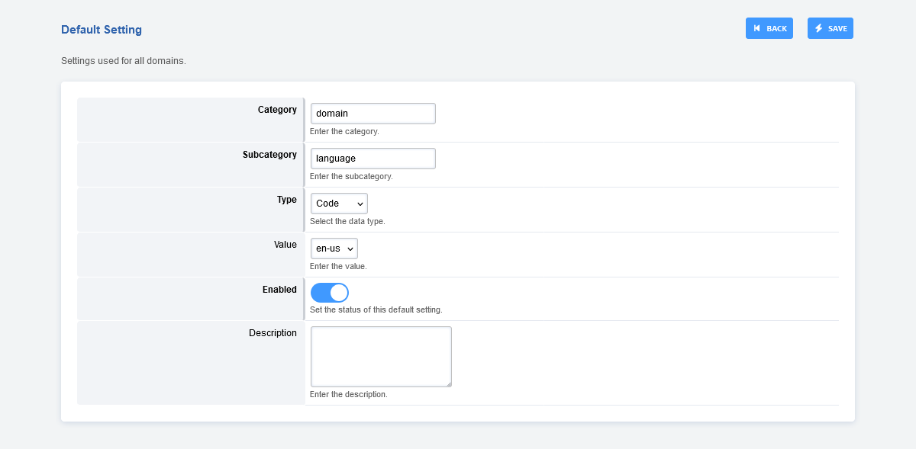Click the Enabled field label
The height and width of the screenshot is (449, 916).
click(279, 290)
